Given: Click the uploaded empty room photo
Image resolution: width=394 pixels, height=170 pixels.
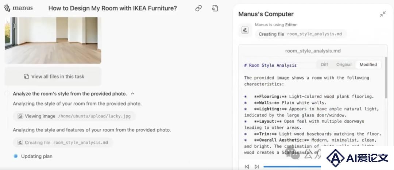Looking at the screenshot, I should click(x=53, y=40).
